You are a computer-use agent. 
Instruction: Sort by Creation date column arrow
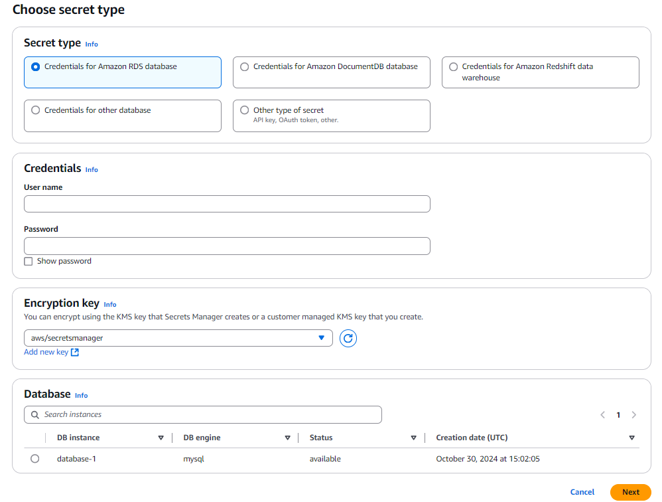[631, 438]
